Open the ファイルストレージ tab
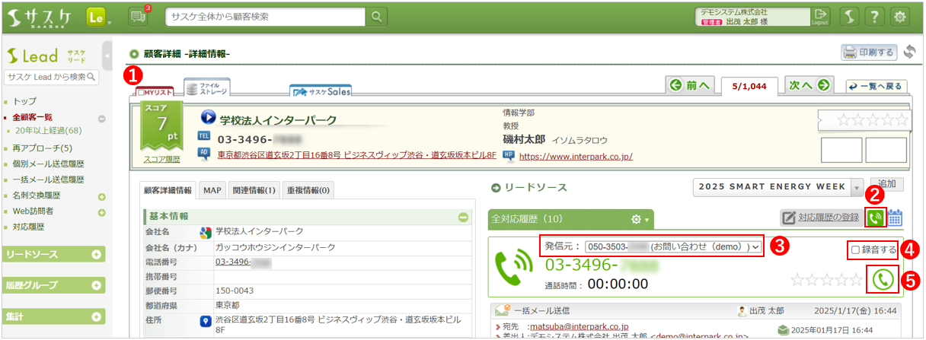The image size is (926, 340). (x=206, y=89)
